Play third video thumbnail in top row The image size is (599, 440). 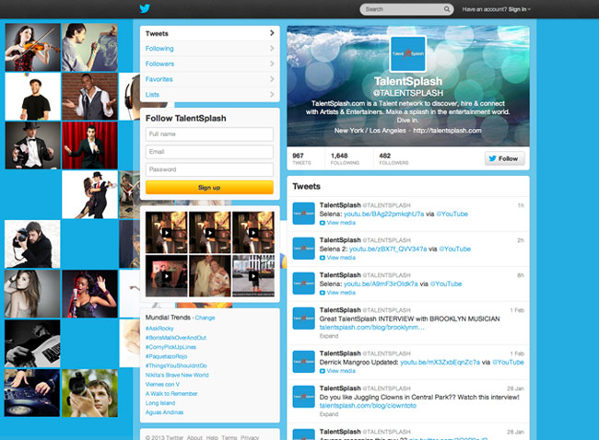(x=253, y=232)
